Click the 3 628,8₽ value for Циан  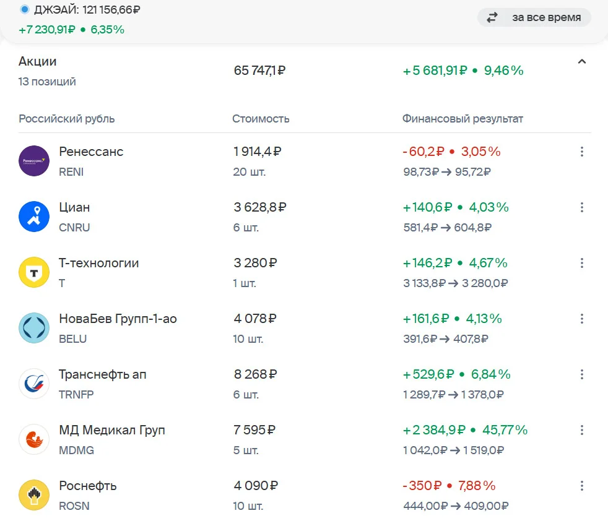(x=260, y=207)
